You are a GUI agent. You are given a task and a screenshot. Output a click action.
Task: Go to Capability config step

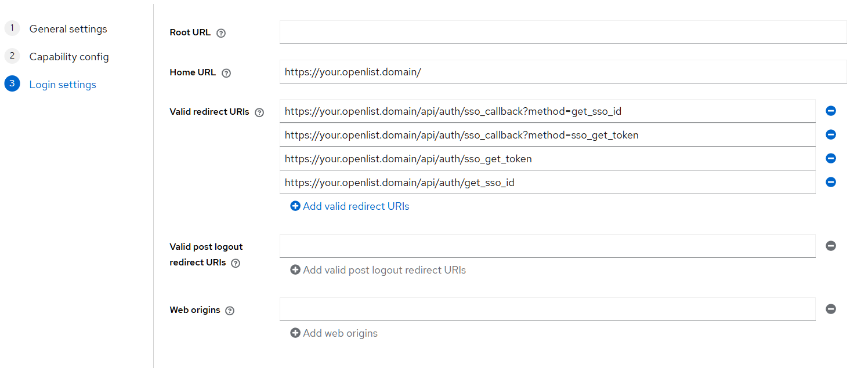pyautogui.click(x=68, y=57)
